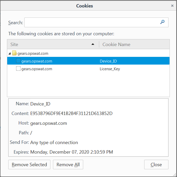Image resolution: width=177 pixels, height=177 pixels.
Task: Focus the cookie Search input field
Action: [96, 22]
